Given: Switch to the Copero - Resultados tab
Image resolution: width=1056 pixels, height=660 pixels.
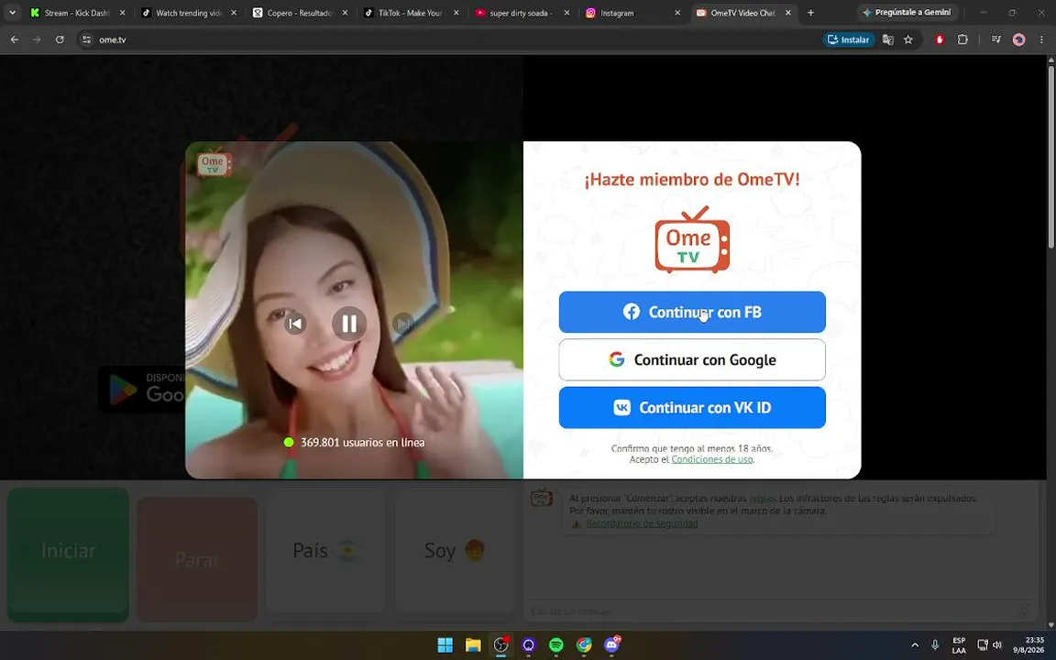Looking at the screenshot, I should tap(300, 13).
